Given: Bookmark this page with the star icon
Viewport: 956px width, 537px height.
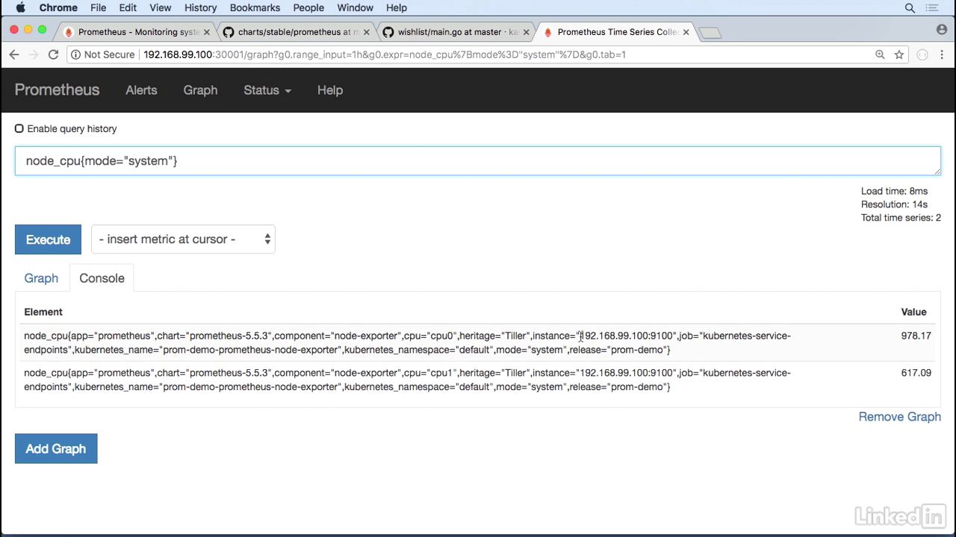Looking at the screenshot, I should (x=899, y=54).
